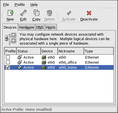Open the File menu
118x113 pixels.
(x=6, y=5)
